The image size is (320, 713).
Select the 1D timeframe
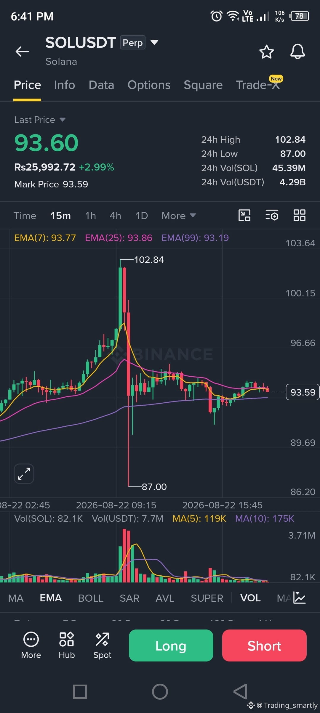click(x=142, y=216)
